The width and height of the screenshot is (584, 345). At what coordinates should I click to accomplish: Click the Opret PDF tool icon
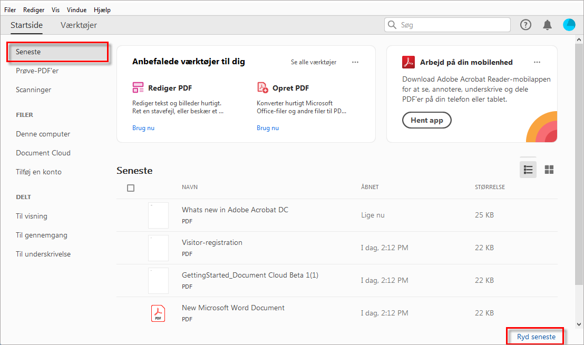[262, 88]
